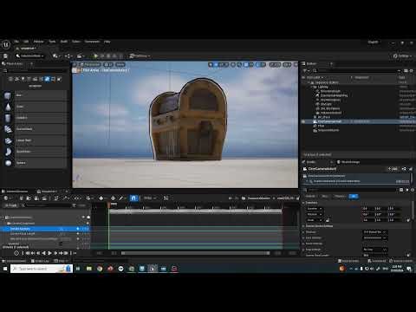Pick the Cone shape in Place Actors
Screen dimensions: 416x312
pos(36,107)
